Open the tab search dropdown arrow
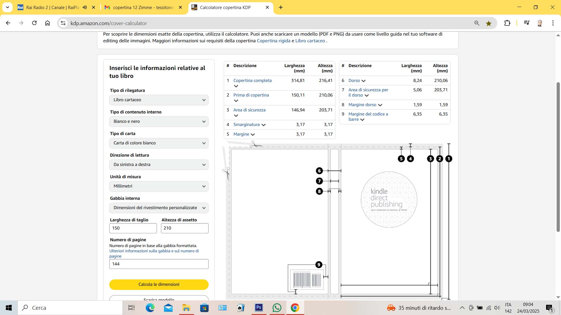 7,7
